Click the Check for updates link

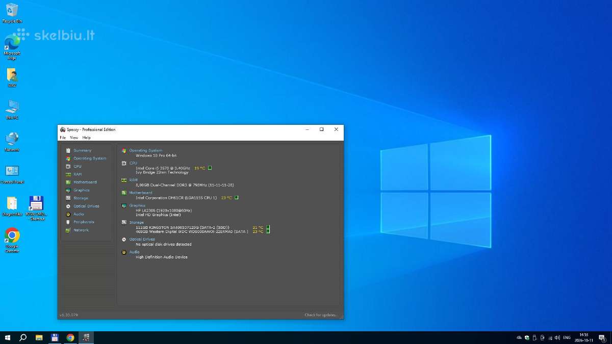point(321,315)
